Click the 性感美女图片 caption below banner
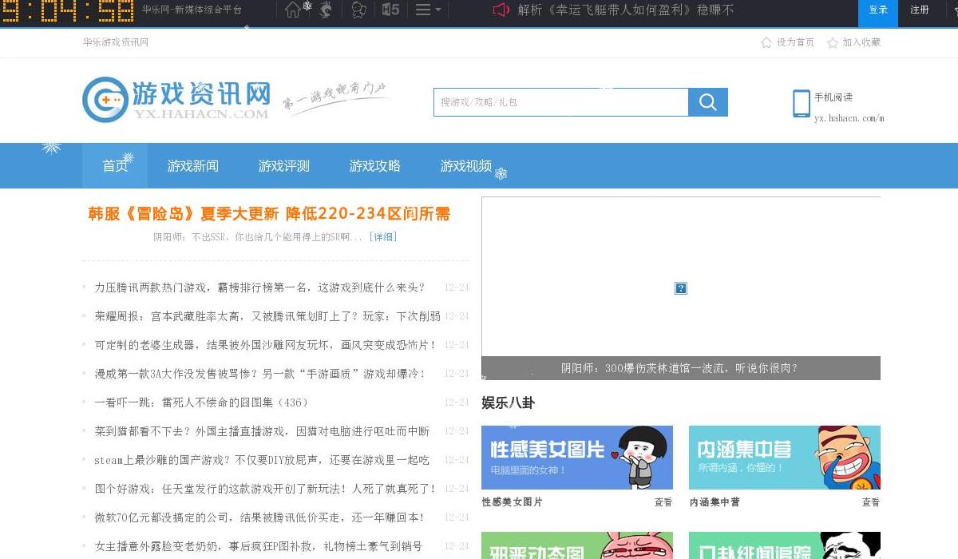The height and width of the screenshot is (559, 958). 513,502
